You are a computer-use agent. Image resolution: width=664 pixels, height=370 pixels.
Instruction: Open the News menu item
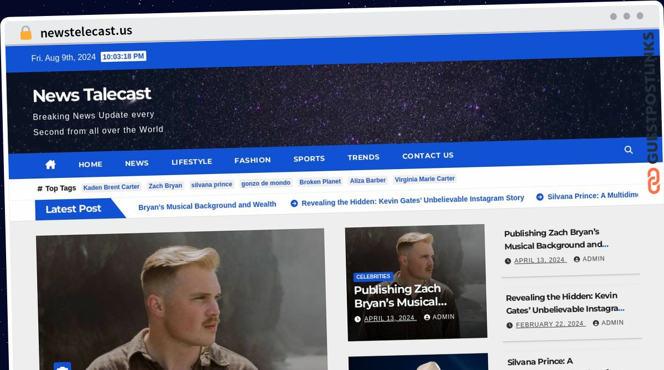(x=137, y=163)
